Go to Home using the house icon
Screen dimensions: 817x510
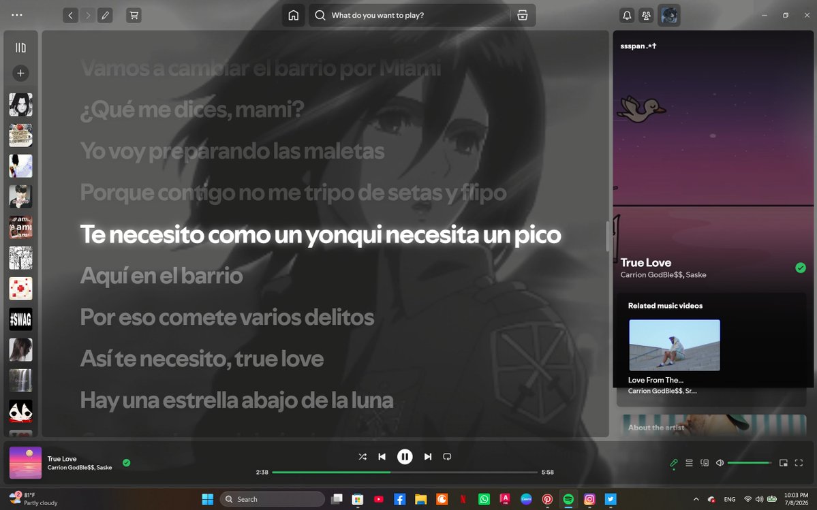click(294, 15)
